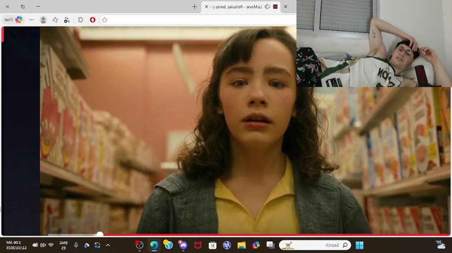Open the Copilot Chat button in Edge
The image size is (452, 253).
click(14, 20)
